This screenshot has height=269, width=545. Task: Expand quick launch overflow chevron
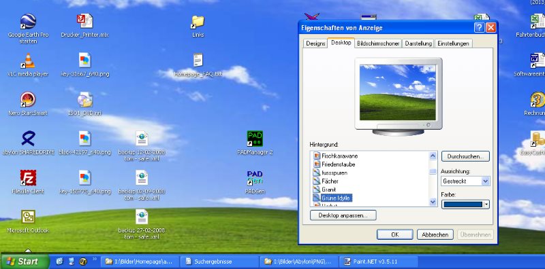pos(94,259)
